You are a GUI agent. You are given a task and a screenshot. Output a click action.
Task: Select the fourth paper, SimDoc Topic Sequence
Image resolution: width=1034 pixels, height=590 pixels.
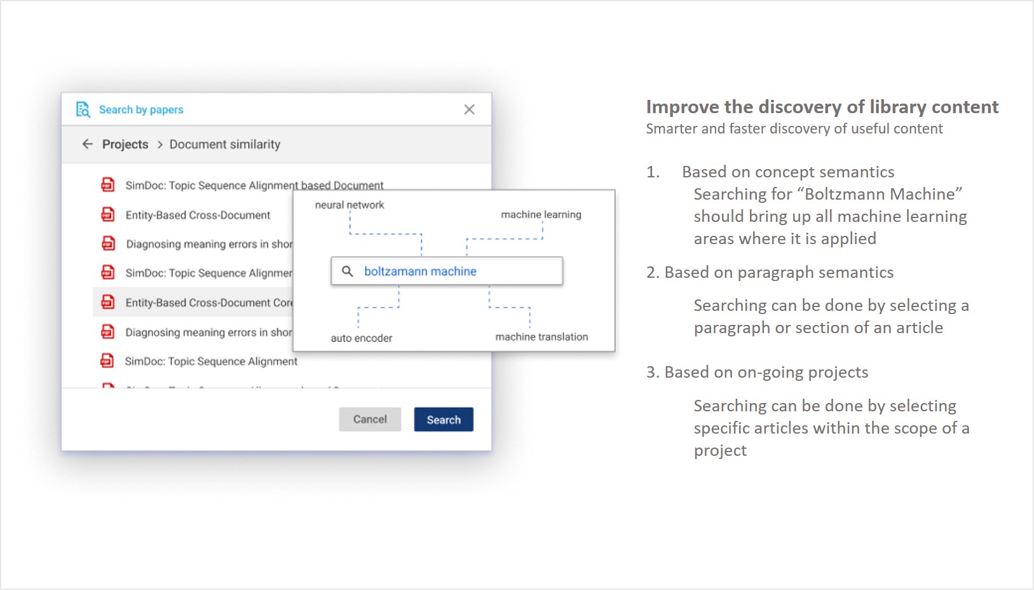208,273
